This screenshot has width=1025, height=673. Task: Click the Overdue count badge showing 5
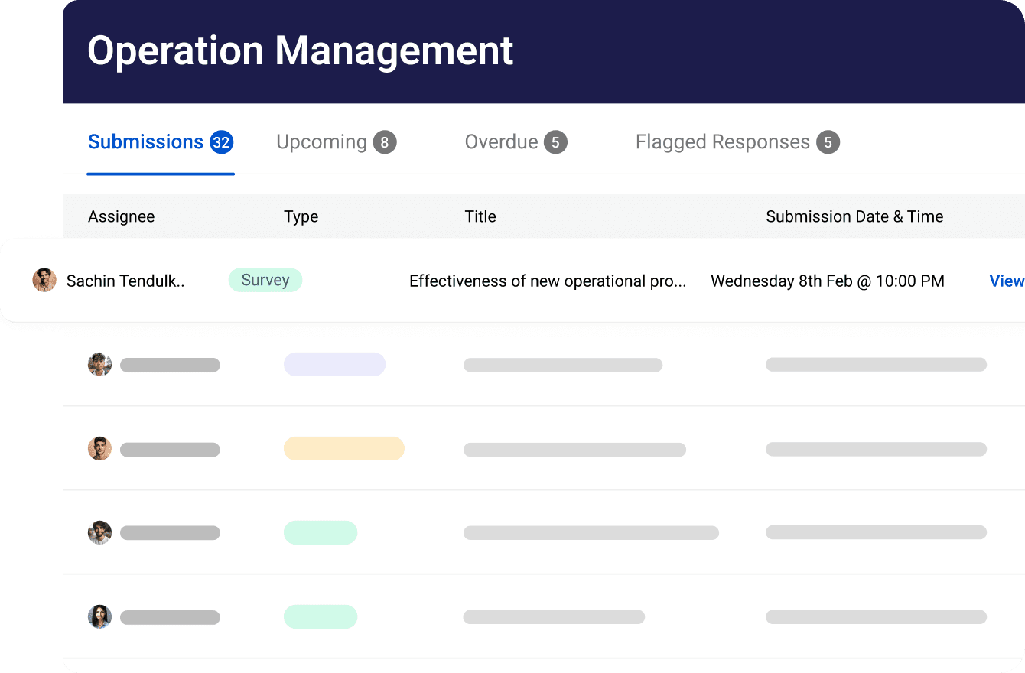point(556,141)
